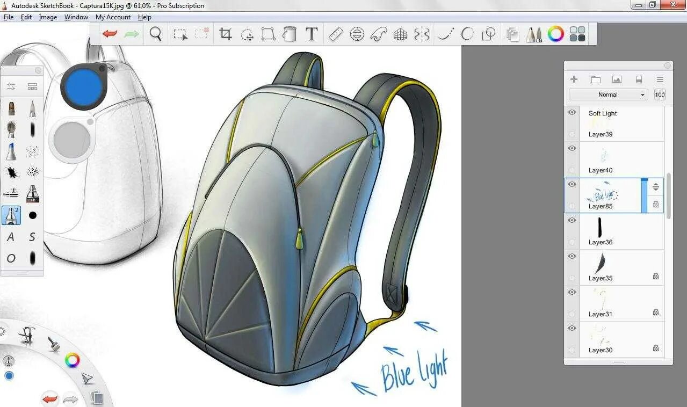Click the clear layer eraser button
The width and height of the screenshot is (687, 407).
[639, 79]
